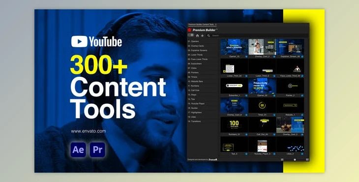
Task: Click the After Effects Ae icon
Action: [78, 150]
